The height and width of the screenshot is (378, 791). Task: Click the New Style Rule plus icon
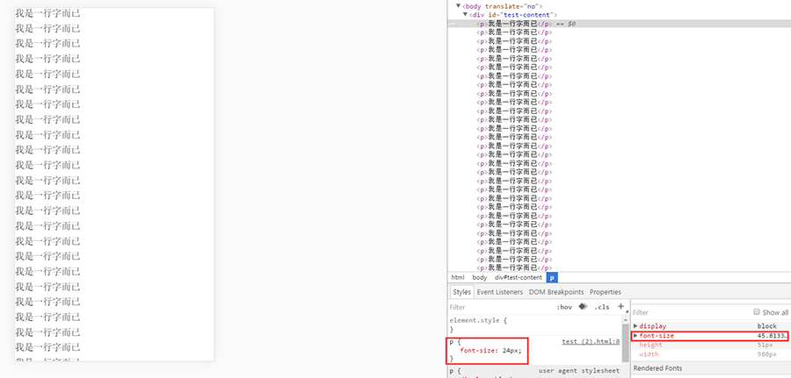(621, 307)
